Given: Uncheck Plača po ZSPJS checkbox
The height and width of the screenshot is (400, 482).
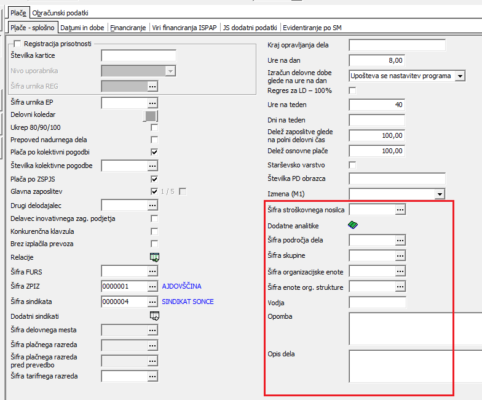Looking at the screenshot, I should (154, 179).
